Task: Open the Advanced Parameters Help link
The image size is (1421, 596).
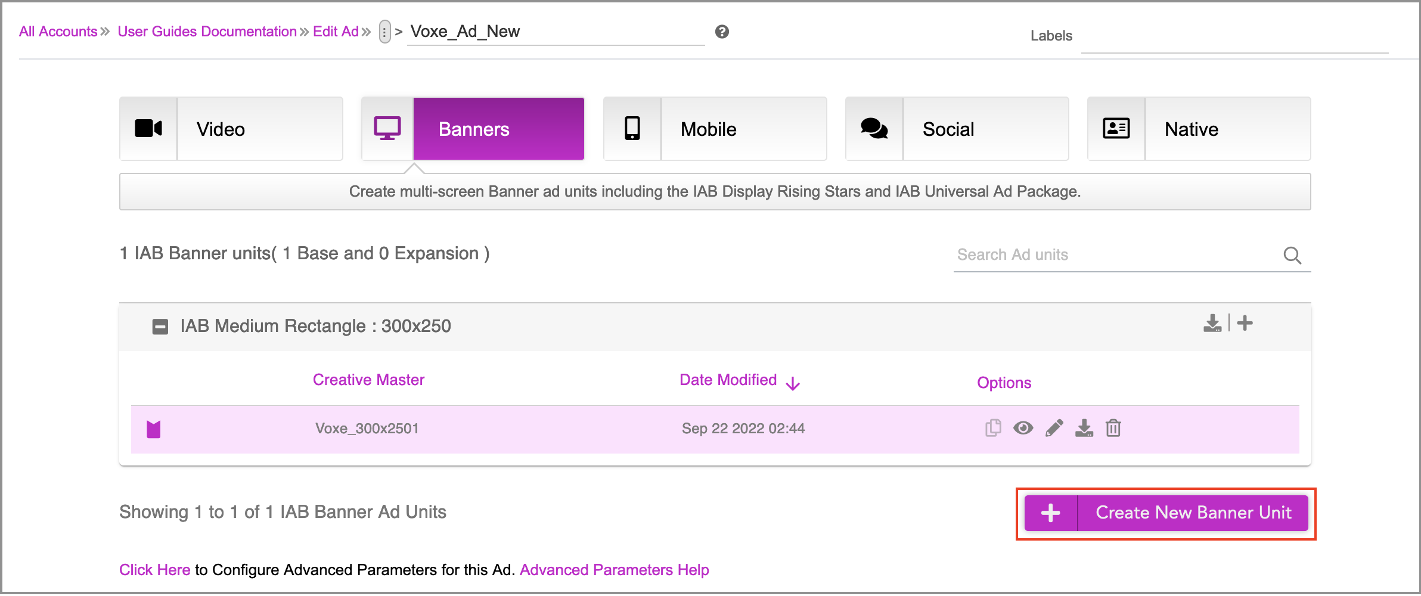Action: click(614, 570)
